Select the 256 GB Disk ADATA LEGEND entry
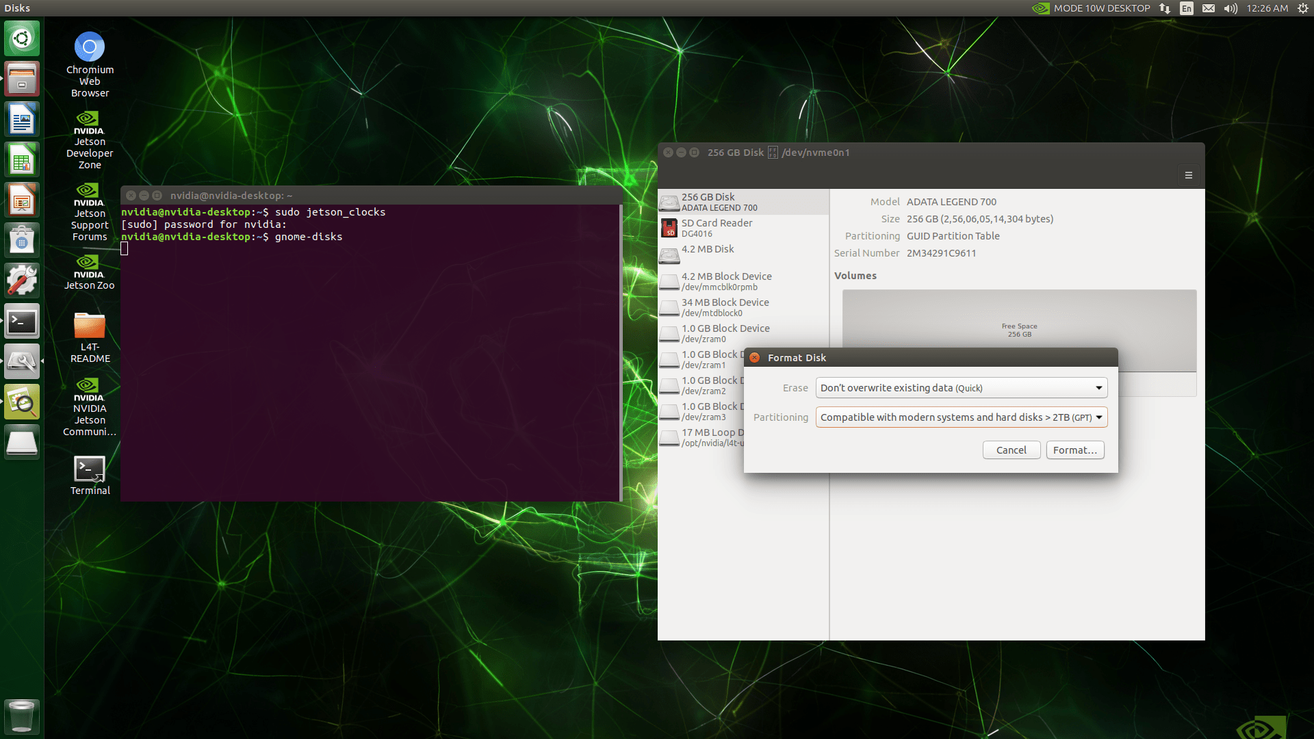The height and width of the screenshot is (739, 1314). pyautogui.click(x=743, y=202)
